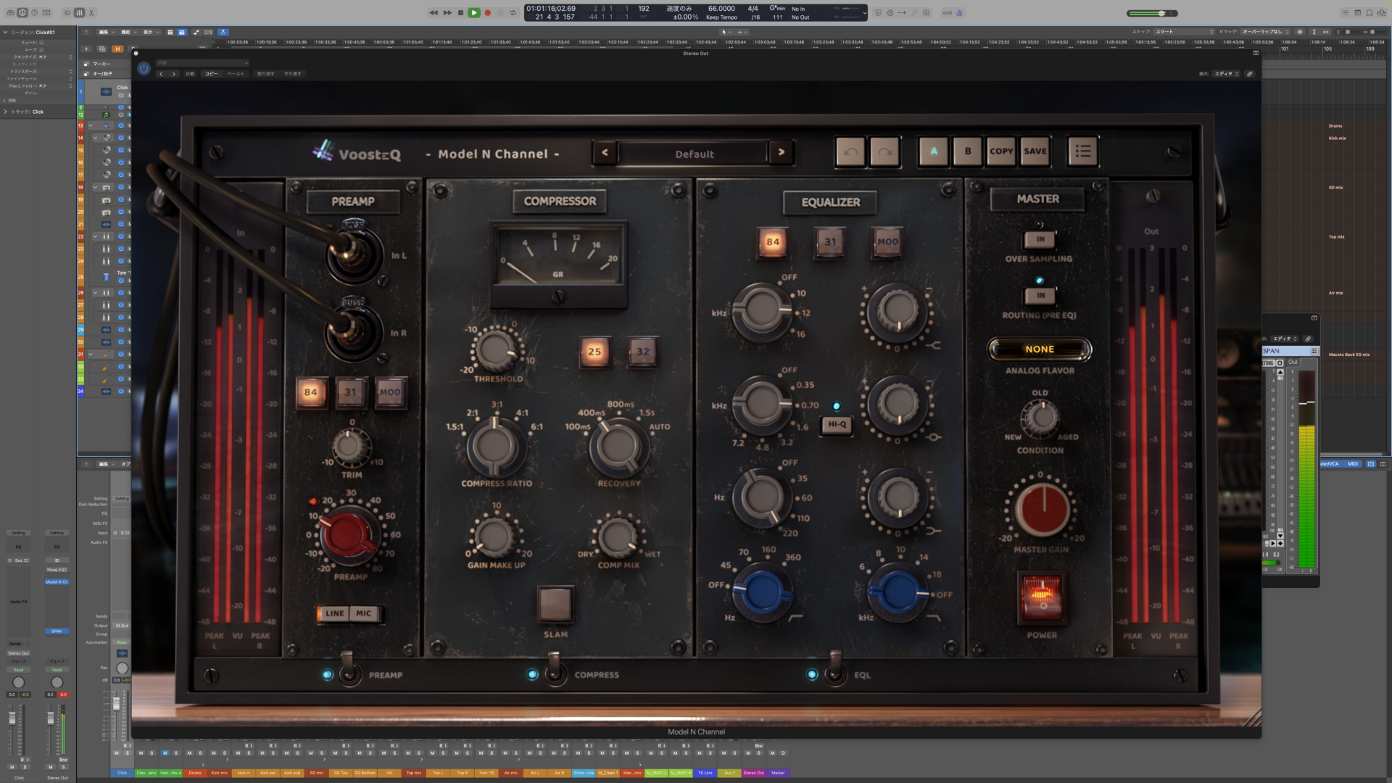This screenshot has height=783, width=1392.
Task: Open the plugin view エディタ dropdown
Action: pos(1227,73)
